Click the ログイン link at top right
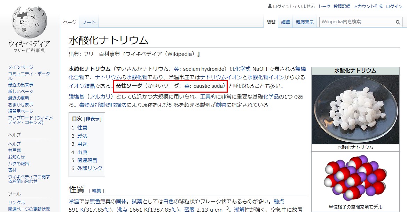The image size is (407, 212). 394,6
